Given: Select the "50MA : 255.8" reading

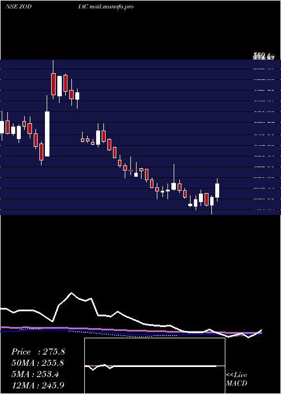Looking at the screenshot, I should [38, 363].
